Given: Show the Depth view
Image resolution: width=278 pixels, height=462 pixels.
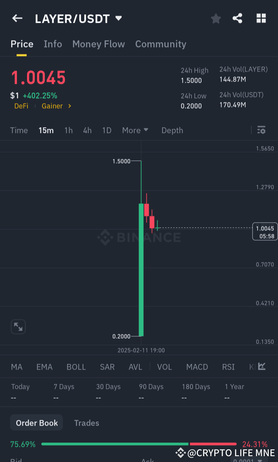Looking at the screenshot, I should [172, 130].
